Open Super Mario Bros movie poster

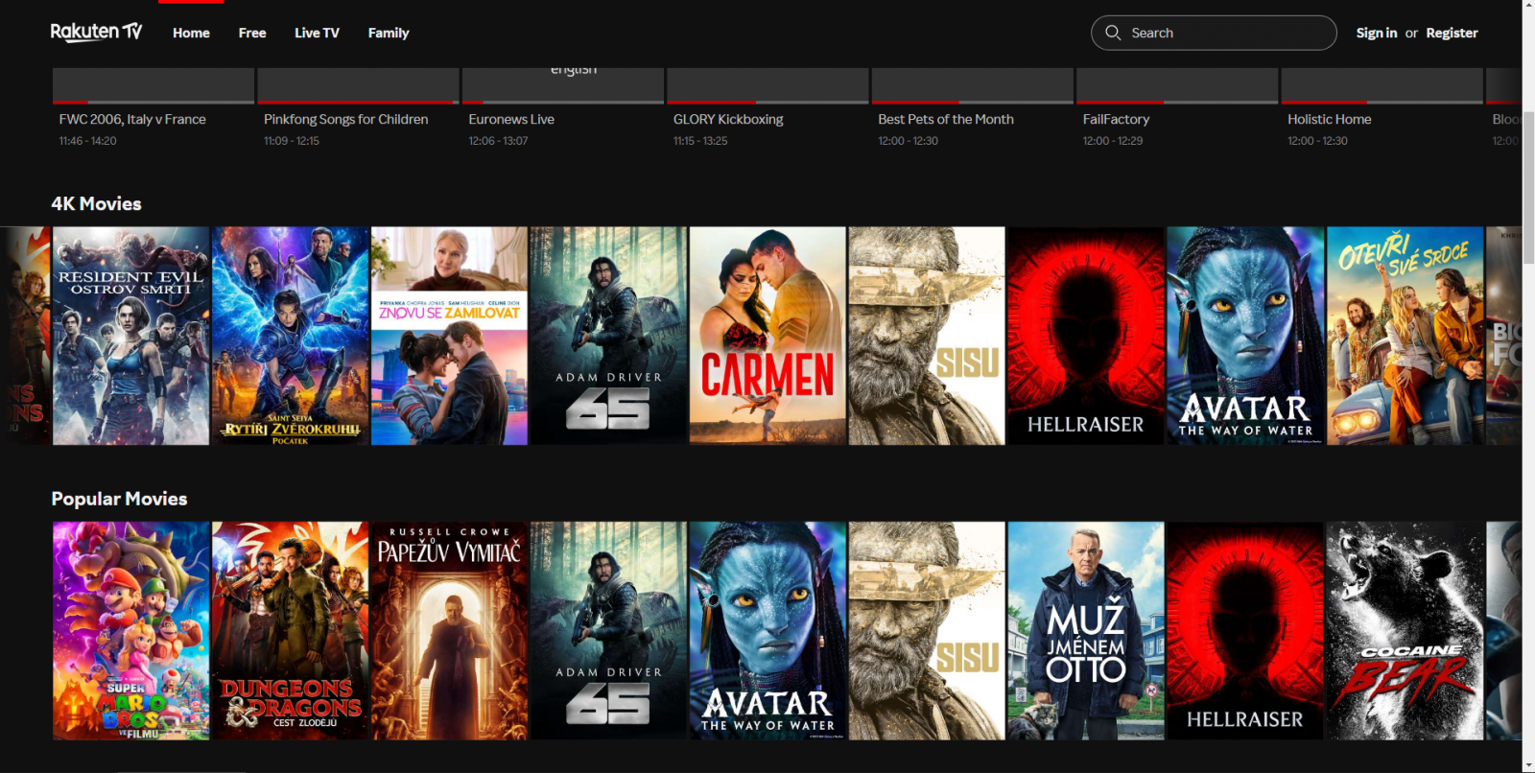[130, 631]
